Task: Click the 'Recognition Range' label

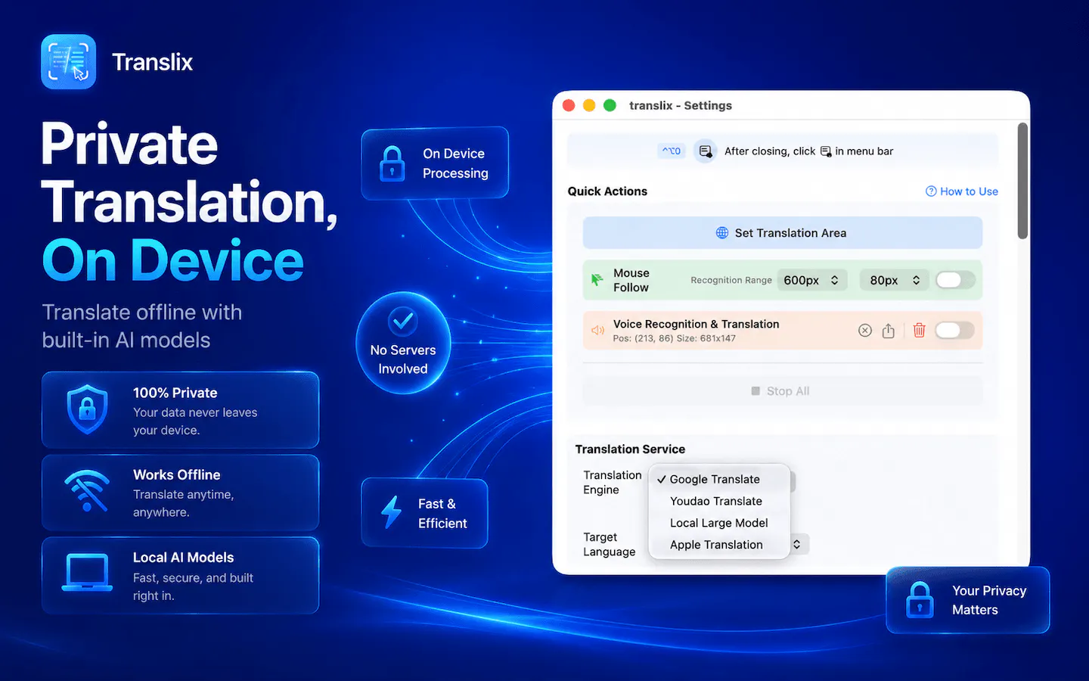Action: [731, 280]
